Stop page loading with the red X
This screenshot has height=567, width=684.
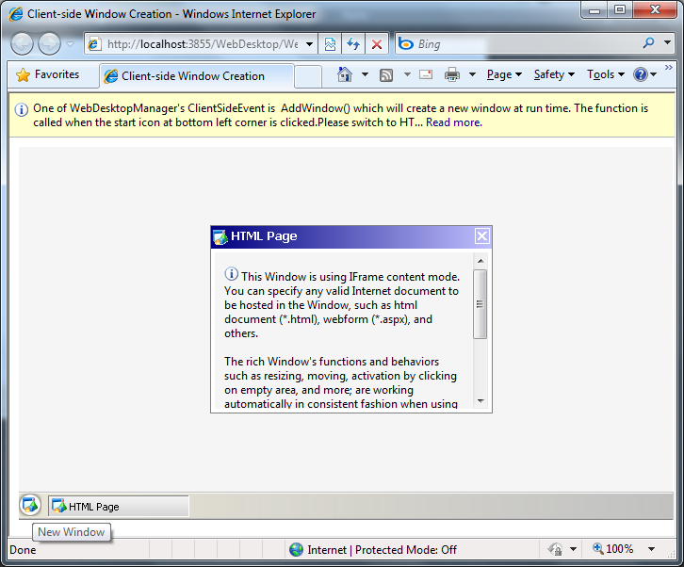[x=377, y=44]
